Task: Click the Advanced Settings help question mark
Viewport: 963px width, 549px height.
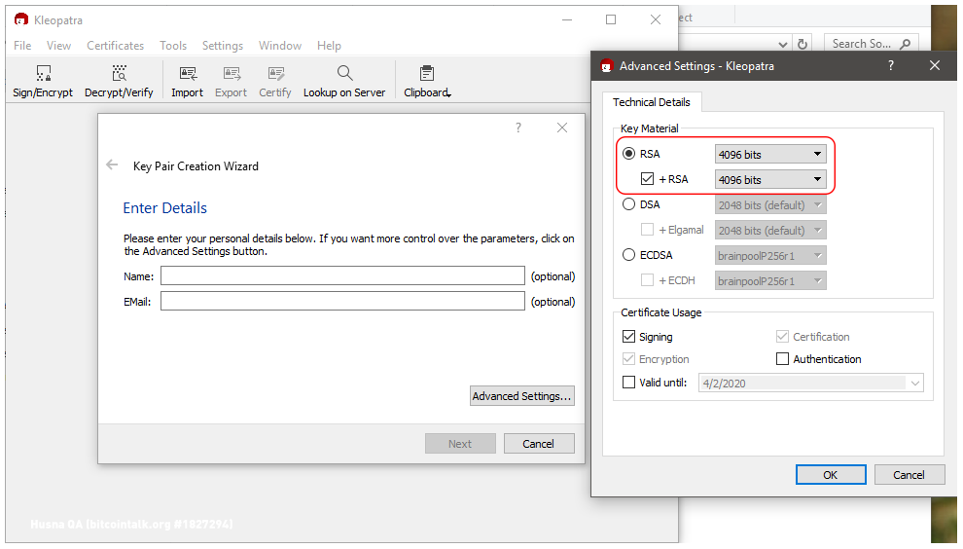Action: [x=890, y=65]
